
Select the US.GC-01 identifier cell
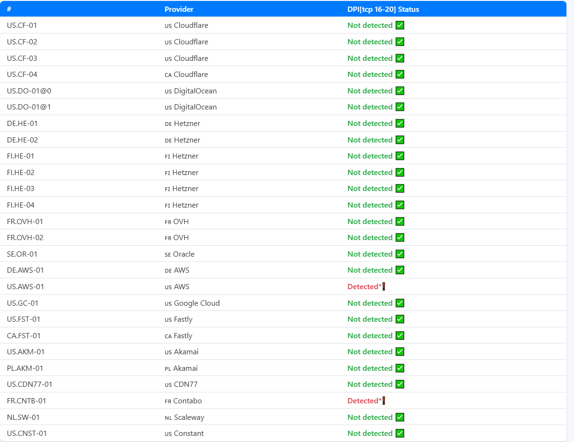23,303
